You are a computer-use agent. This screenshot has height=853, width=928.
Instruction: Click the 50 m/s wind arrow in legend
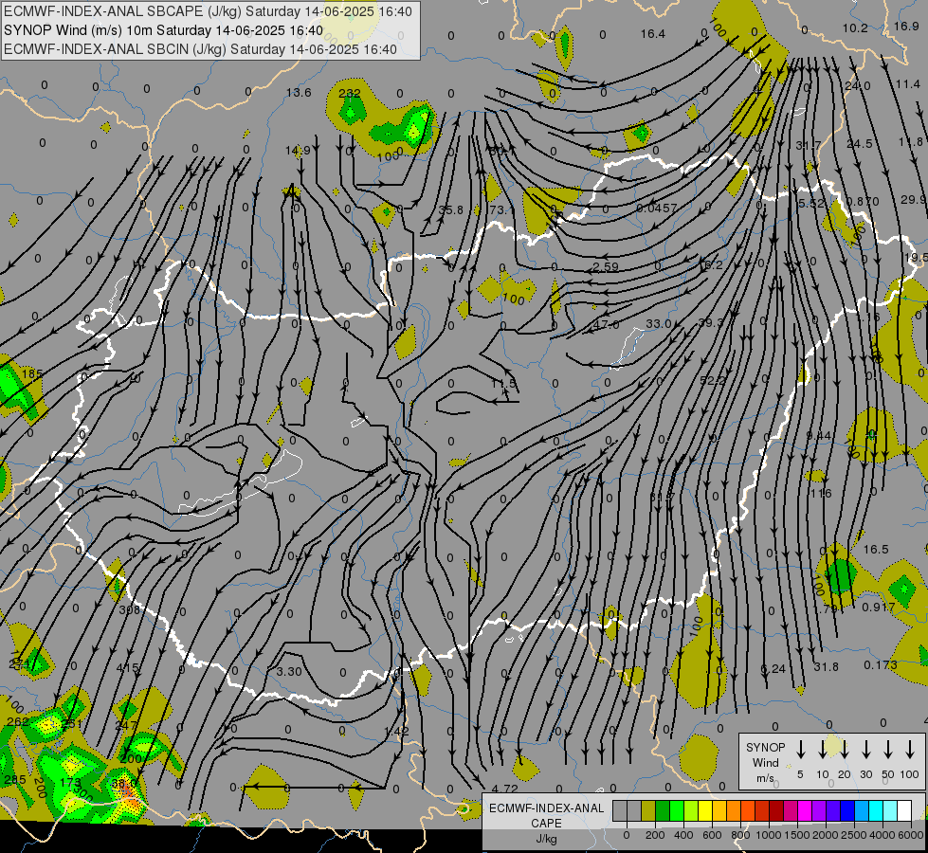(x=888, y=749)
